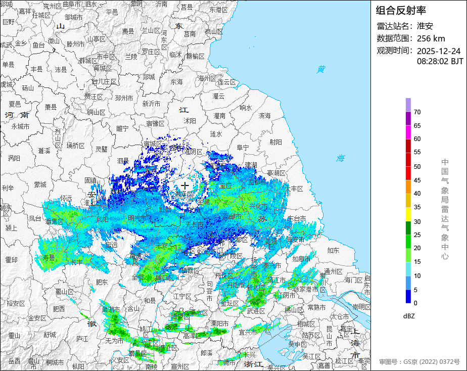Click the legend value 55
Viewport: 467px width, 371px height.
pos(417,152)
